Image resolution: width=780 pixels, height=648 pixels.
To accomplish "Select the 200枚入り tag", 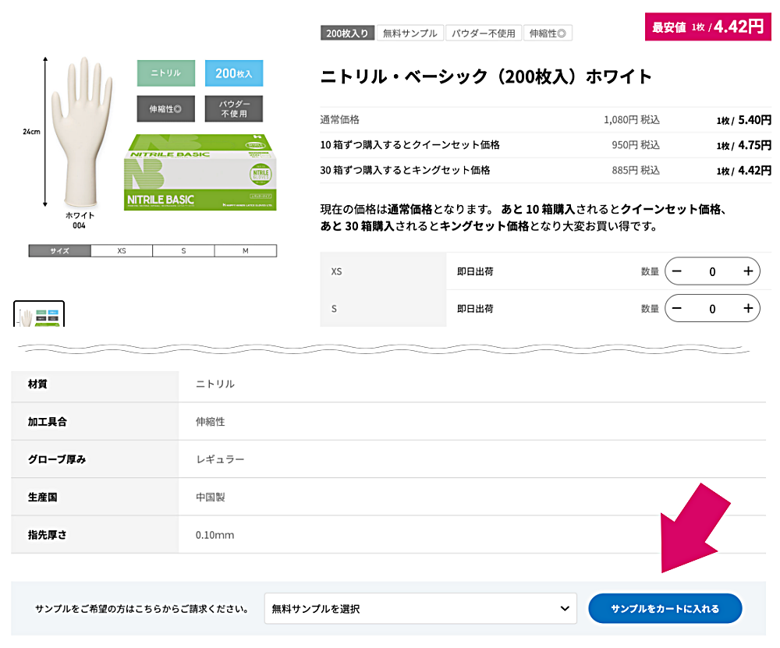I will click(347, 33).
